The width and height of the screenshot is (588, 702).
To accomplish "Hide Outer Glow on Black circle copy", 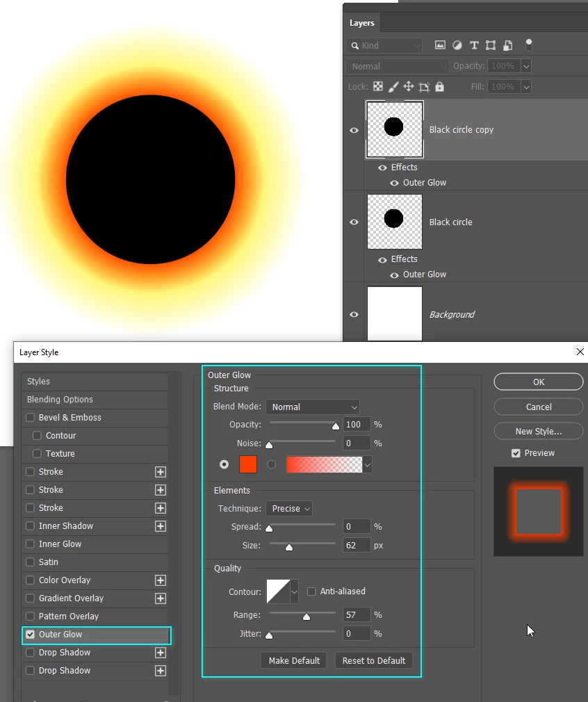I will pyautogui.click(x=394, y=183).
